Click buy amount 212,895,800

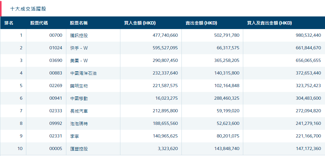tap(165, 111)
